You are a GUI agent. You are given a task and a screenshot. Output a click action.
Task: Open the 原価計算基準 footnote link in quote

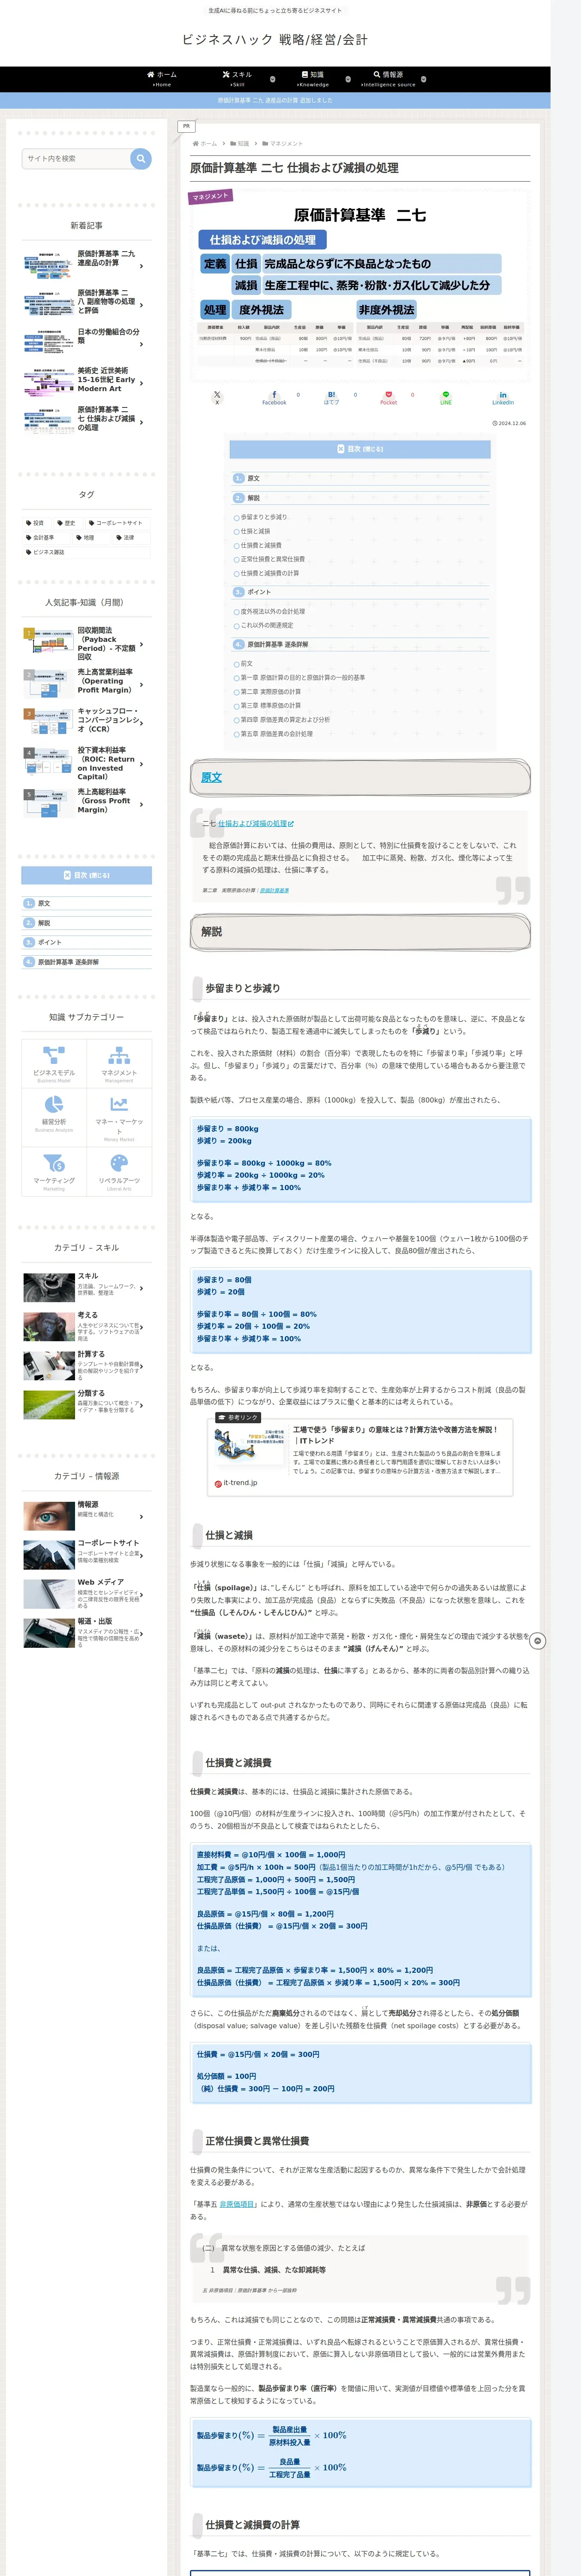coord(274,890)
